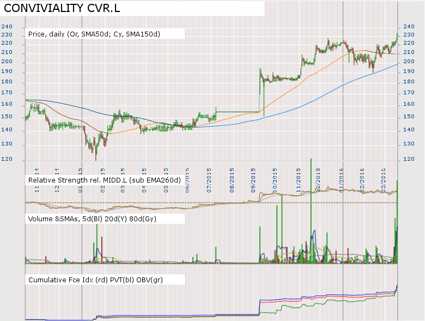Click the 240 value on left price axis
This screenshot has height=321, width=425.
(x=7, y=27)
